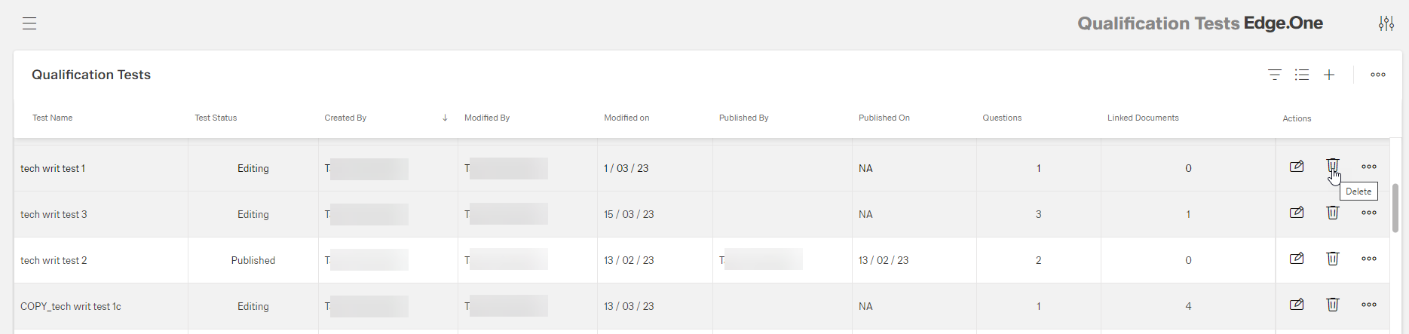This screenshot has height=334, width=1409.
Task: Open more actions for tech writ test 2
Action: point(1369,259)
